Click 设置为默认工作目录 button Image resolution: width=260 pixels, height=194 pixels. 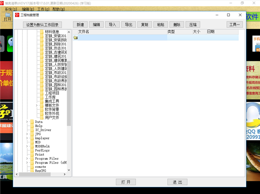[42, 25]
